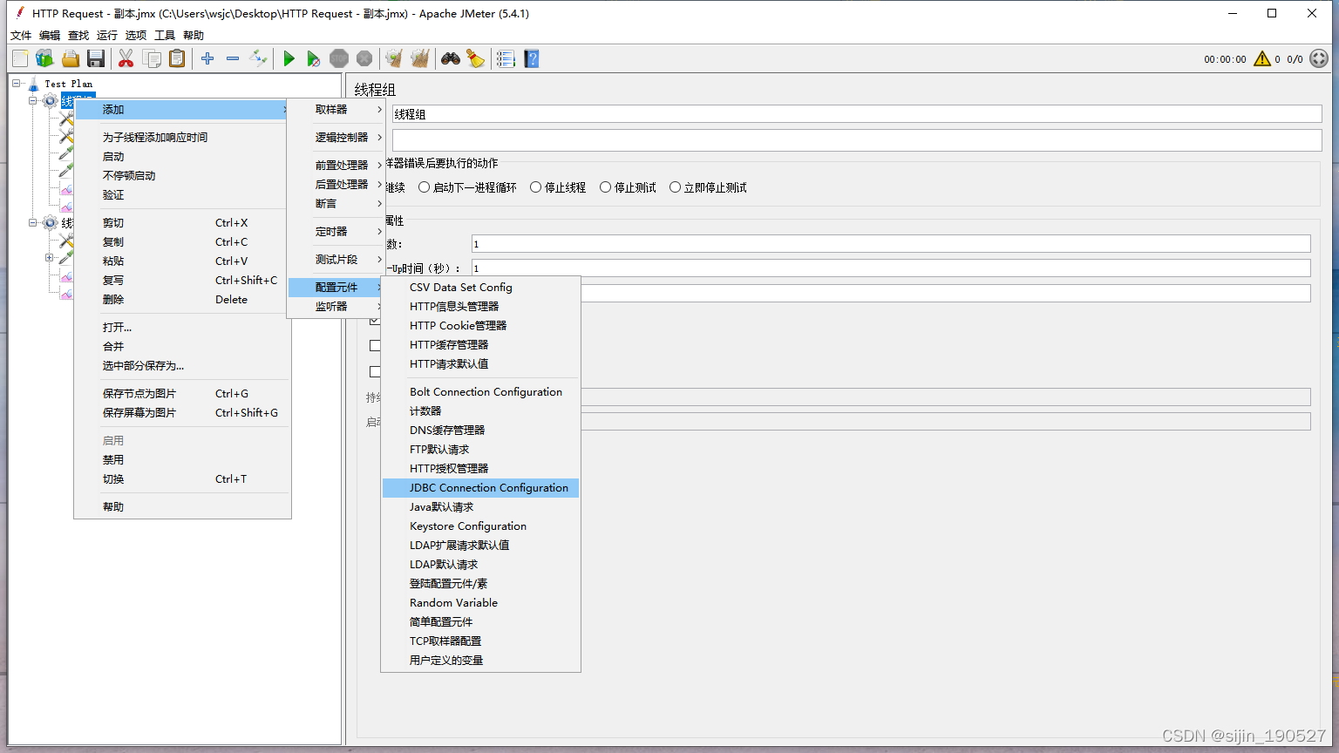The width and height of the screenshot is (1339, 753).
Task: Click 删除 in the context menu
Action: (182, 299)
